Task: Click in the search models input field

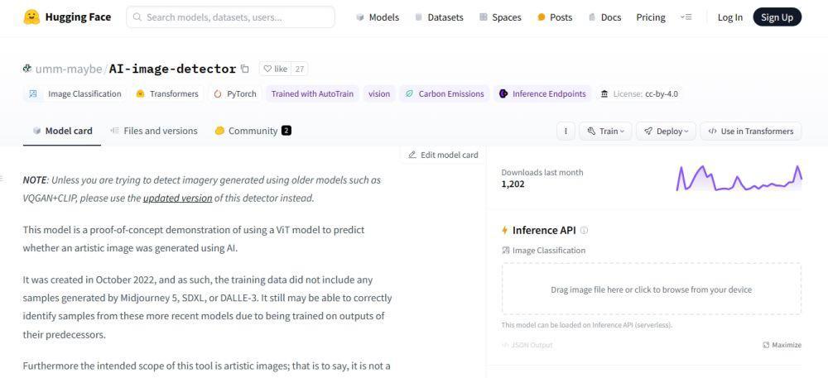Action: 230,17
